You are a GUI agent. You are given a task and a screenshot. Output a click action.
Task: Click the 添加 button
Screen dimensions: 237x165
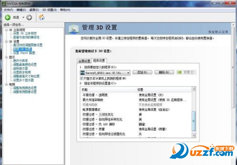[x=142, y=72]
